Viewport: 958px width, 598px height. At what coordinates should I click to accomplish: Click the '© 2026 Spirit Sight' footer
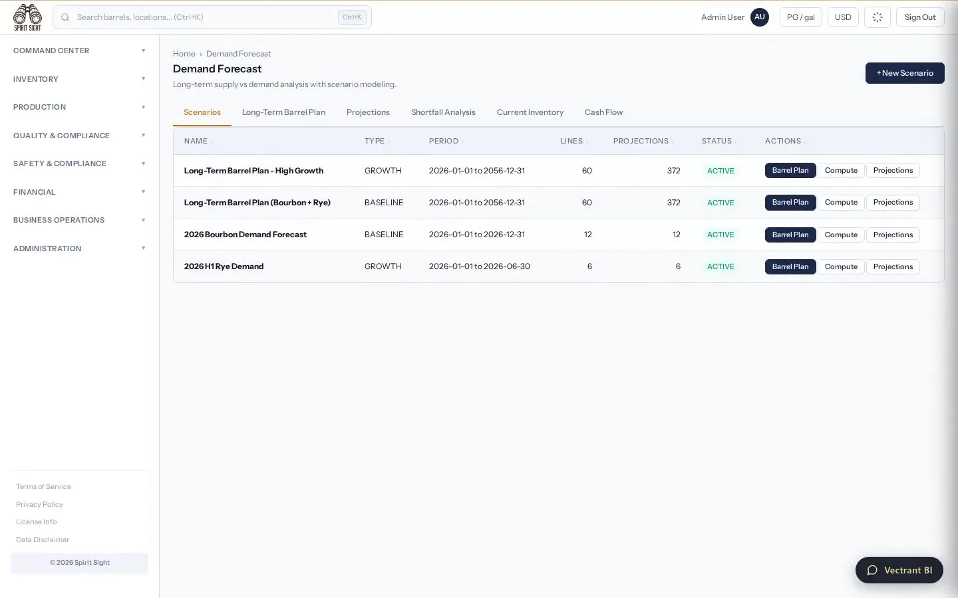[x=80, y=562]
